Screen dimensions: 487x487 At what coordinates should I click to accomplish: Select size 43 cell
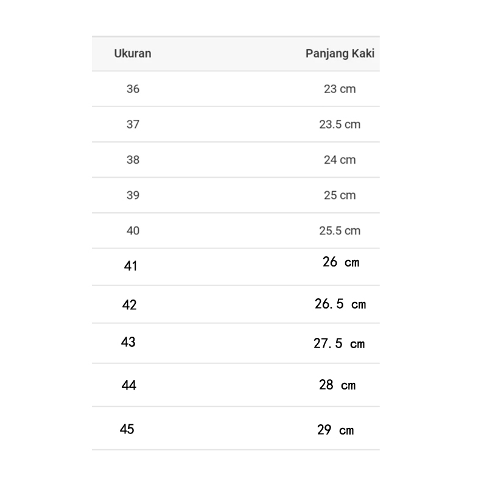(x=128, y=342)
